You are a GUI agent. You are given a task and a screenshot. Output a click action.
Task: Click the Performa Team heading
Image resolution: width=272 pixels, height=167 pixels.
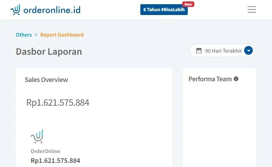(210, 79)
